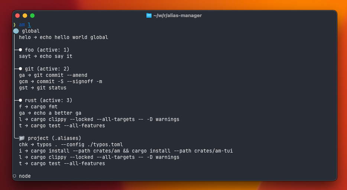Click the blue folder icon in title bar
347x190 pixels.
coord(149,16)
